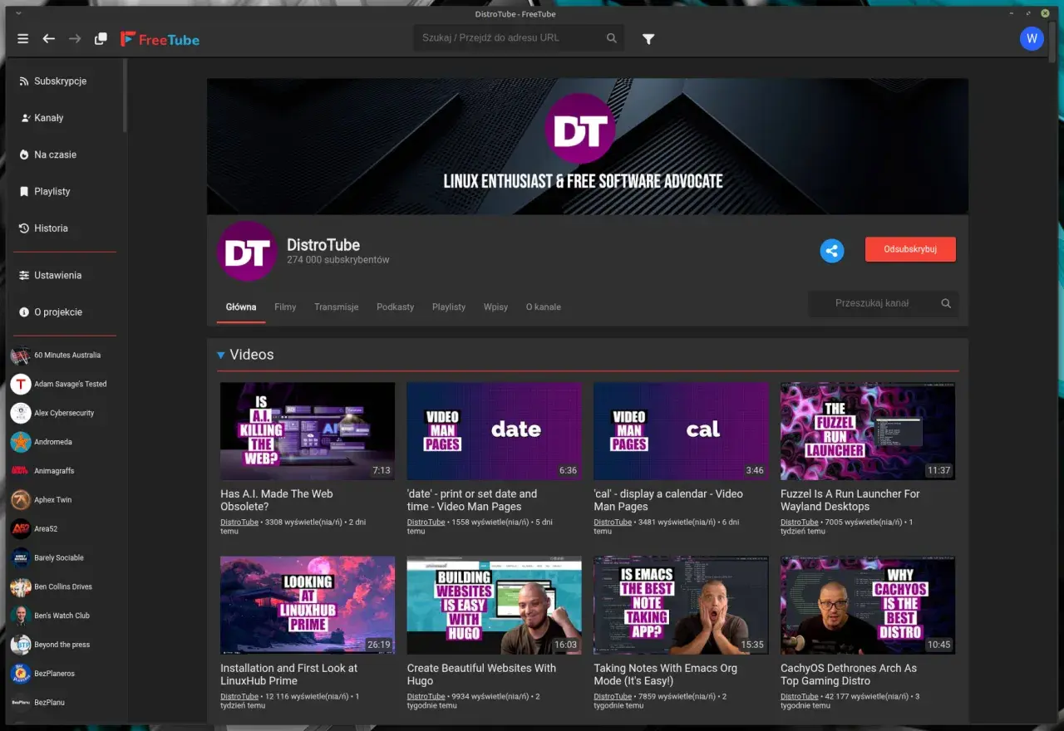Collapse the Videos section triangle
This screenshot has height=731, width=1064.
(x=221, y=356)
